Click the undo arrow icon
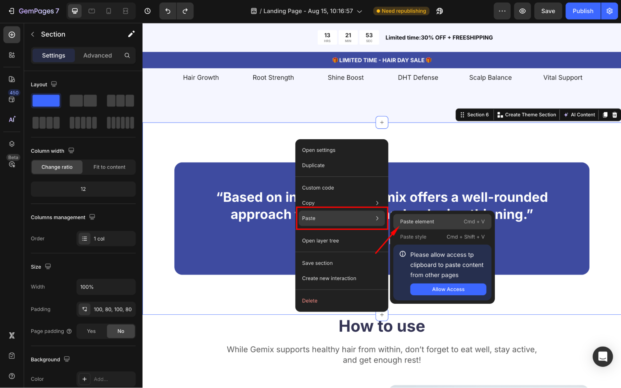Screen dimensions: 621x388 [168, 11]
